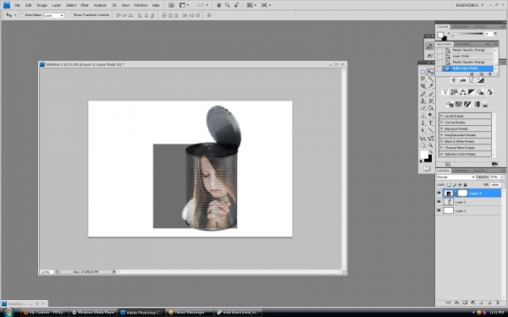Switch to the Actions tab

coord(462,44)
